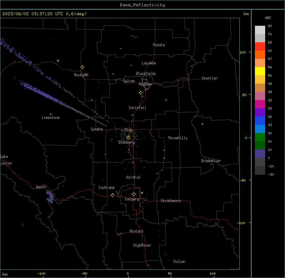This screenshot has width=285, height=278.
Task: Select the RockyMH label
Action: [x=81, y=75]
